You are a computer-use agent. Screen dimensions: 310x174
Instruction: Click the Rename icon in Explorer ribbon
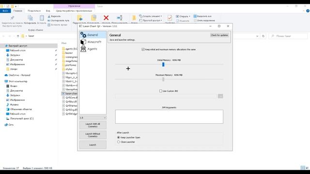(120, 18)
